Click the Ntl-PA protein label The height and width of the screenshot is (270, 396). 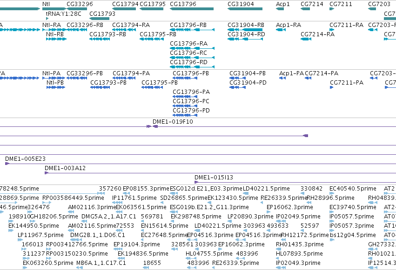52,73
